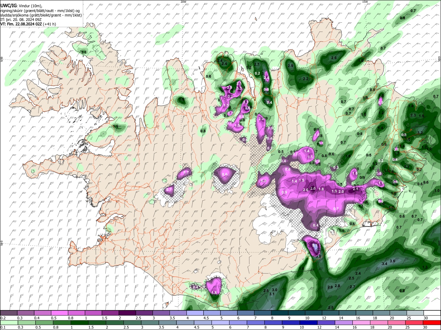
Task: Click the '2.8' precipitation value on the map
Action: [337, 286]
